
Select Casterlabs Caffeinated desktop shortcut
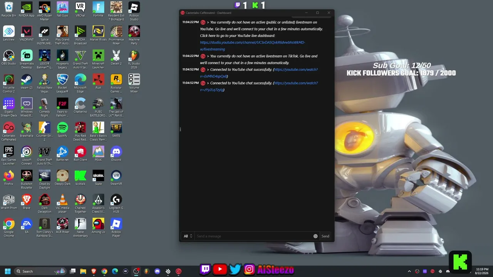pyautogui.click(x=8, y=132)
